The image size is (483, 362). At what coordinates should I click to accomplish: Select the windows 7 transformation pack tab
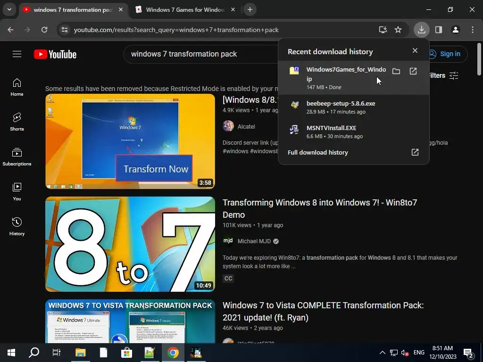click(x=73, y=9)
